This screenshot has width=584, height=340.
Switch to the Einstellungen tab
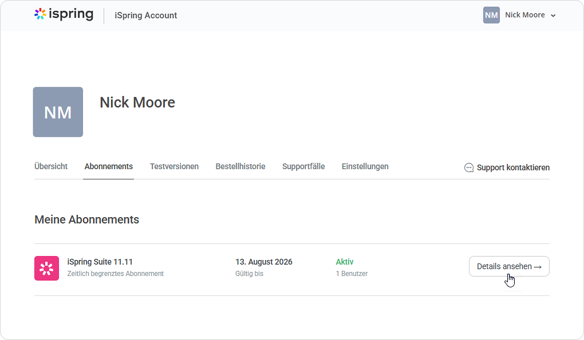[x=365, y=166]
